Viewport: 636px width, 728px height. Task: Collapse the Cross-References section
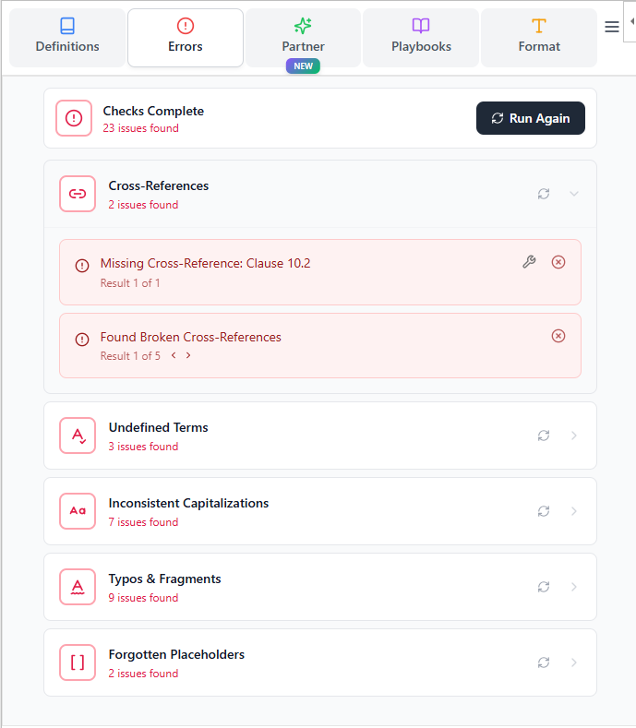tap(574, 194)
